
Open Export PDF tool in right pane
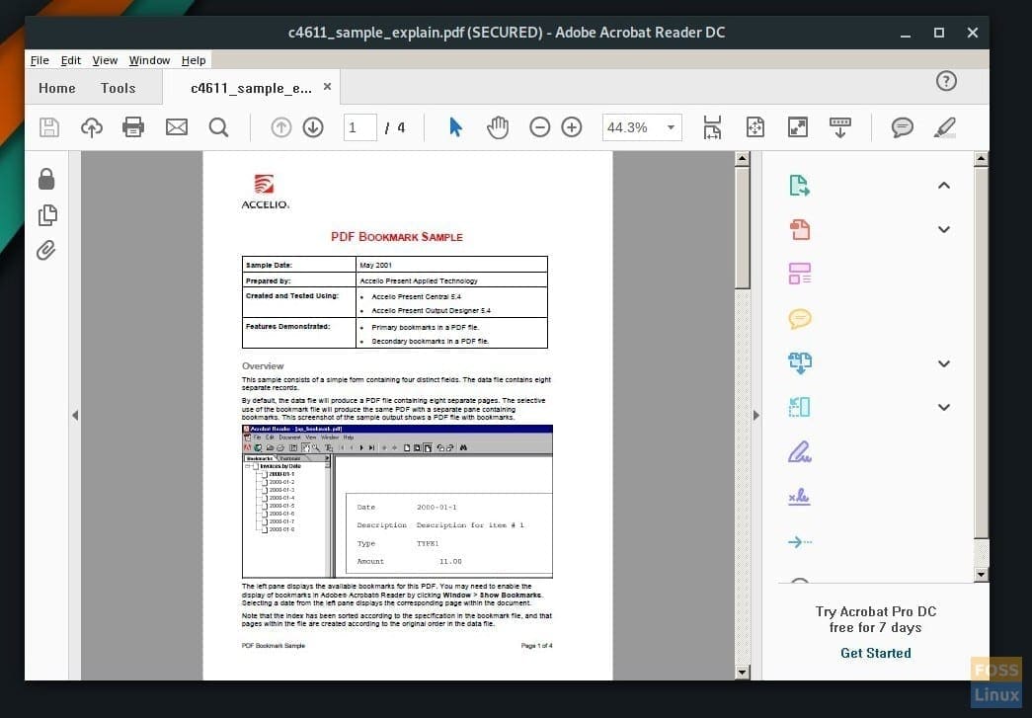[x=800, y=186]
